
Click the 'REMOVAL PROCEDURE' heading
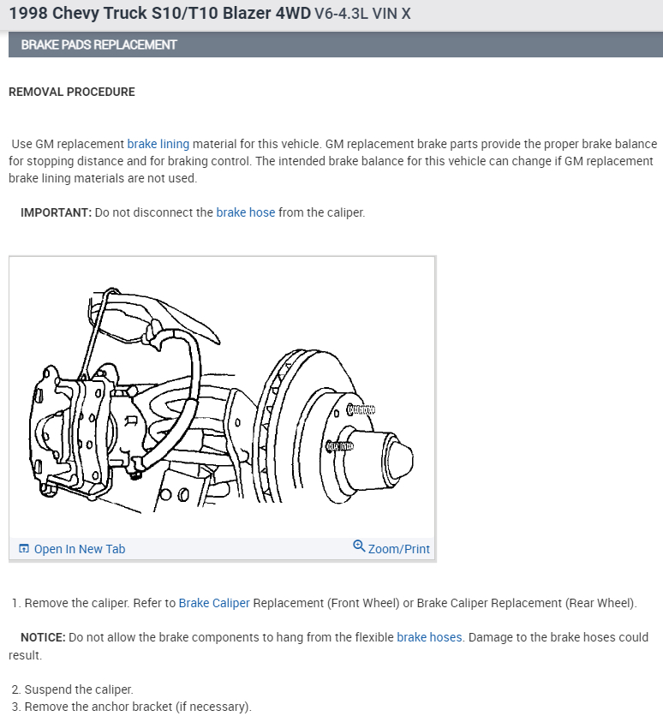coord(72,92)
